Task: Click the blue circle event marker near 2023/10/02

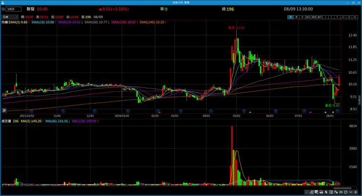Action: (x=31, y=111)
